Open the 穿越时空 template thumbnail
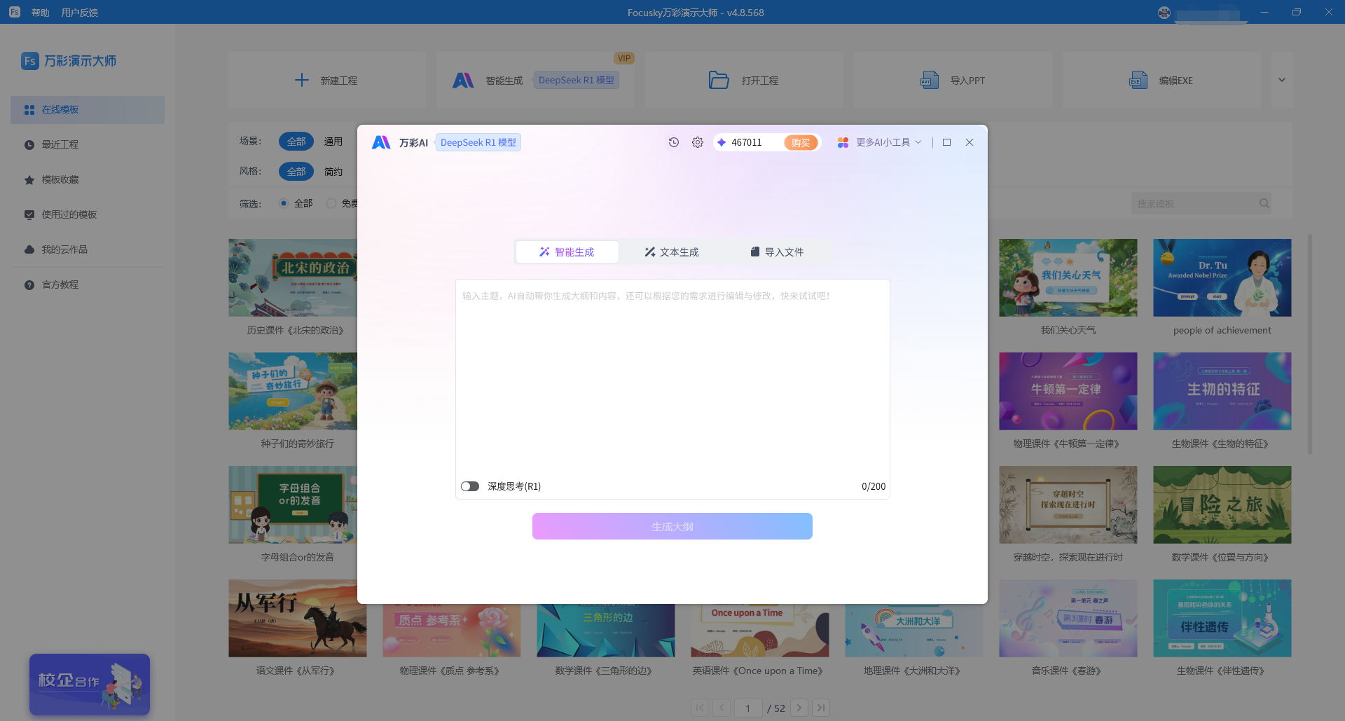1345x721 pixels. click(x=1068, y=504)
